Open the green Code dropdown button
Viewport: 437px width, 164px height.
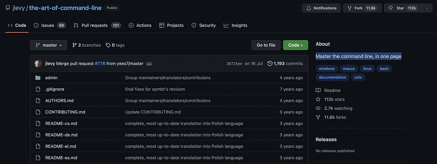pos(295,45)
